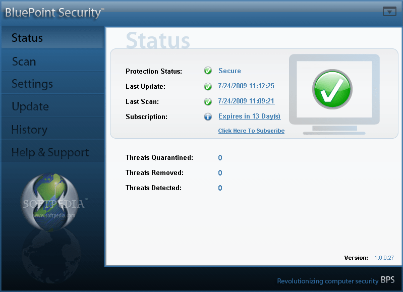Click the Last Update label
The width and height of the screenshot is (403, 292).
tap(145, 86)
